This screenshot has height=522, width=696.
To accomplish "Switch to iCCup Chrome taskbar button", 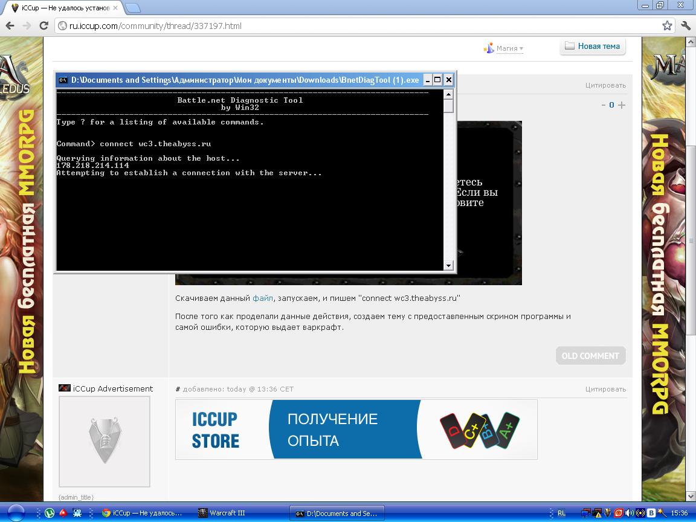I will click(x=143, y=513).
